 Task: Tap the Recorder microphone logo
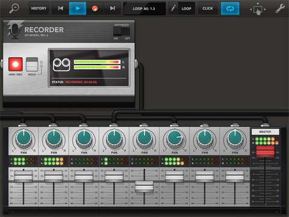pyautogui.click(x=14, y=30)
